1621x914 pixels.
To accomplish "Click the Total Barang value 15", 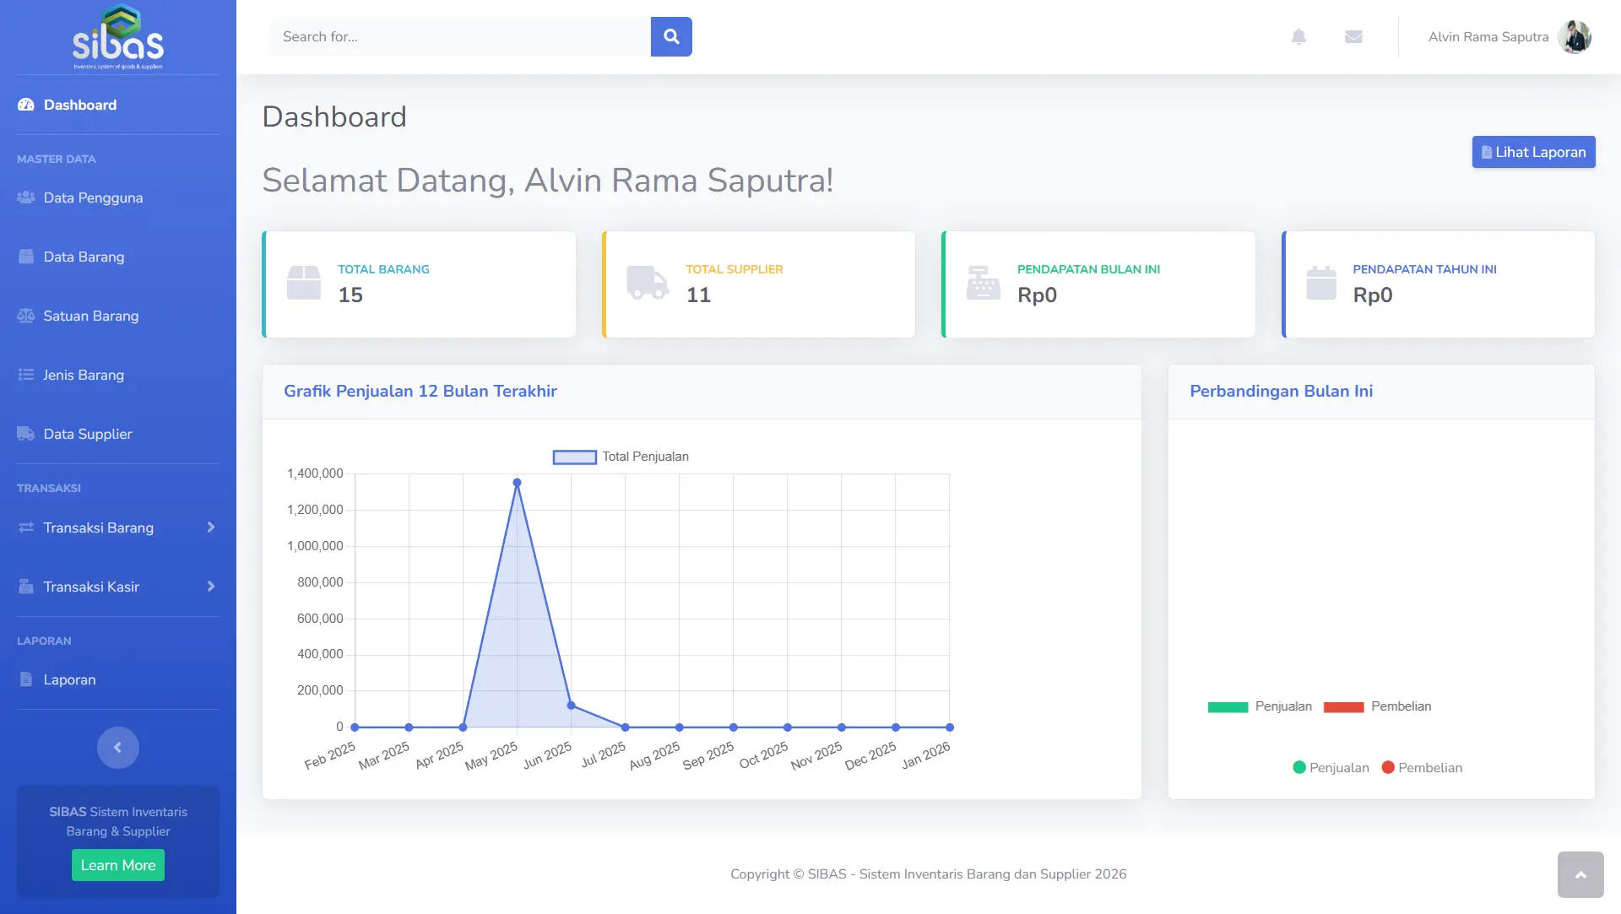I will [350, 295].
